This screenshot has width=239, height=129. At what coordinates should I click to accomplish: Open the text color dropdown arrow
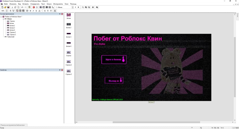pos(41,11)
